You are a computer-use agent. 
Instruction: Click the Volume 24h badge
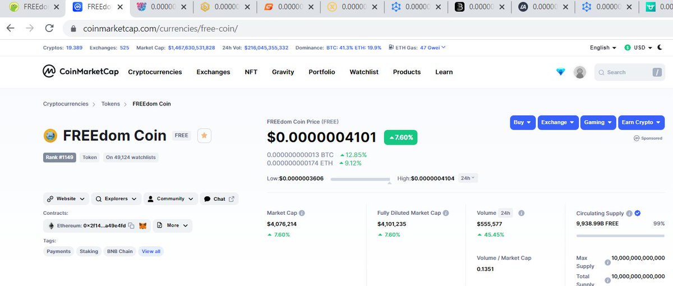pyautogui.click(x=505, y=213)
